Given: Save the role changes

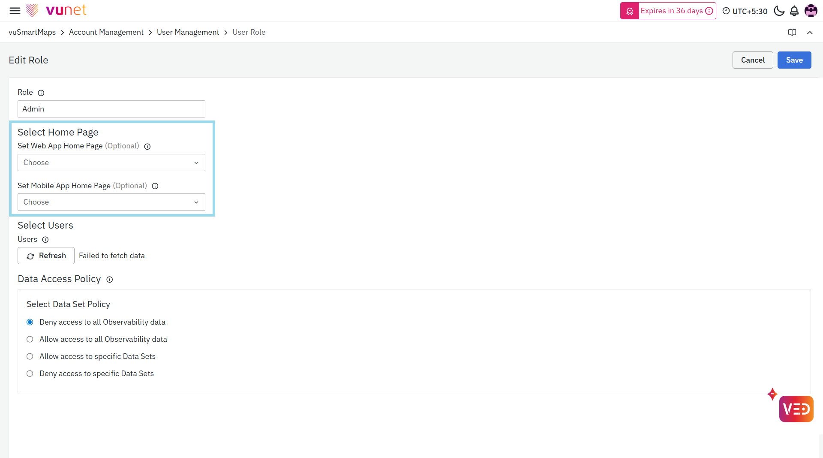Looking at the screenshot, I should 794,60.
